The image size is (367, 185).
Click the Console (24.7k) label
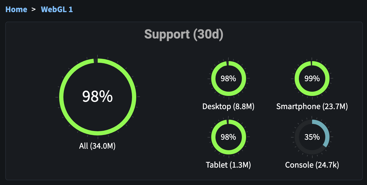point(312,165)
